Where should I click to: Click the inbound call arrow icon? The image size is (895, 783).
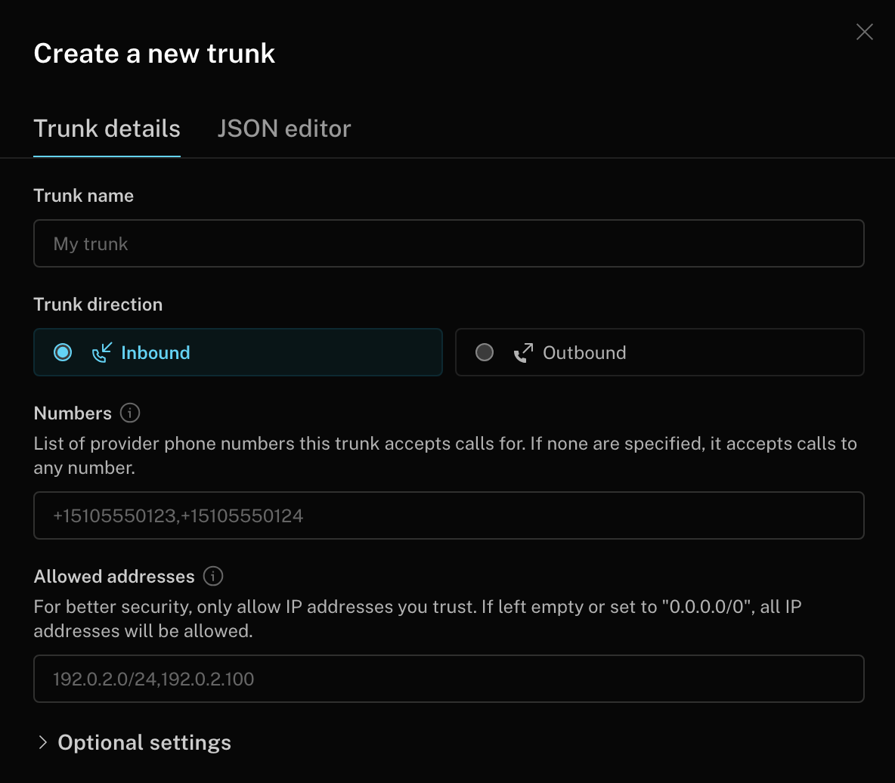pos(101,352)
